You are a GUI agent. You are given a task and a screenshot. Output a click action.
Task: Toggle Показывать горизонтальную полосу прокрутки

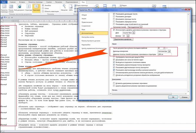coord(114,65)
